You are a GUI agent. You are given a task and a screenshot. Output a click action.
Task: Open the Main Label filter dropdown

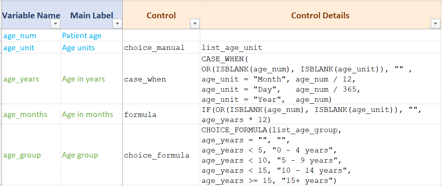coord(117,24)
